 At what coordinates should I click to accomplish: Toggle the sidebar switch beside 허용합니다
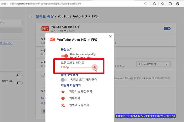click(x=19, y=83)
